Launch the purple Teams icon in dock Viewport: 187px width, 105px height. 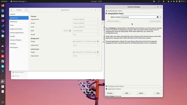(x=3, y=31)
